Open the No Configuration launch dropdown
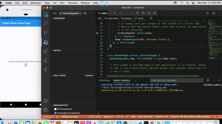This screenshot has width=222, height=124. (x=72, y=13)
